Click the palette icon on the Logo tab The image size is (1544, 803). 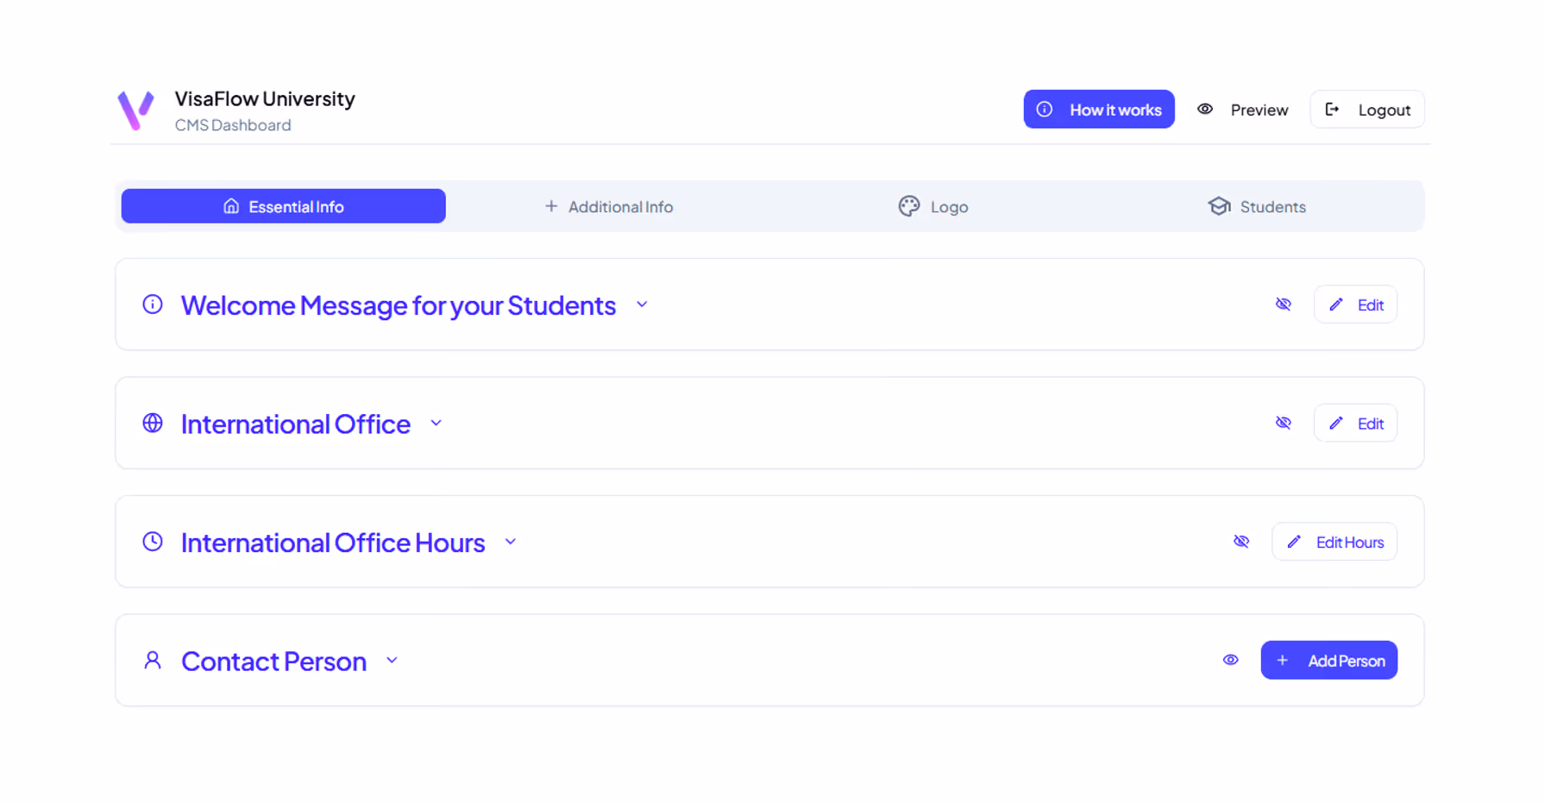click(908, 206)
